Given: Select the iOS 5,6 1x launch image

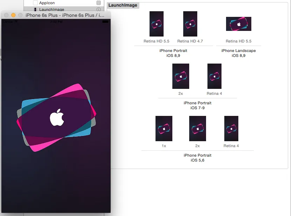Looking at the screenshot, I should click(x=164, y=129).
